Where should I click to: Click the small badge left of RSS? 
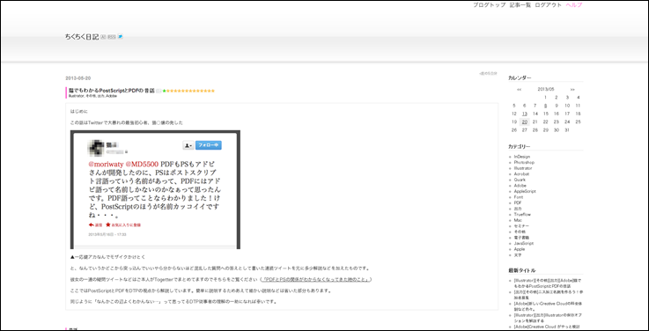(x=104, y=37)
